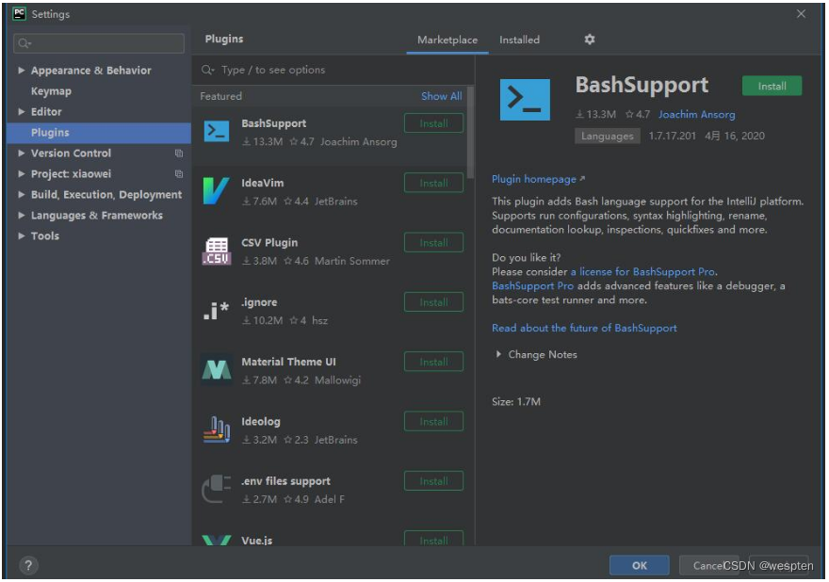The image size is (829, 582).
Task: Click the magnifier icon in plugin search
Action: point(207,70)
